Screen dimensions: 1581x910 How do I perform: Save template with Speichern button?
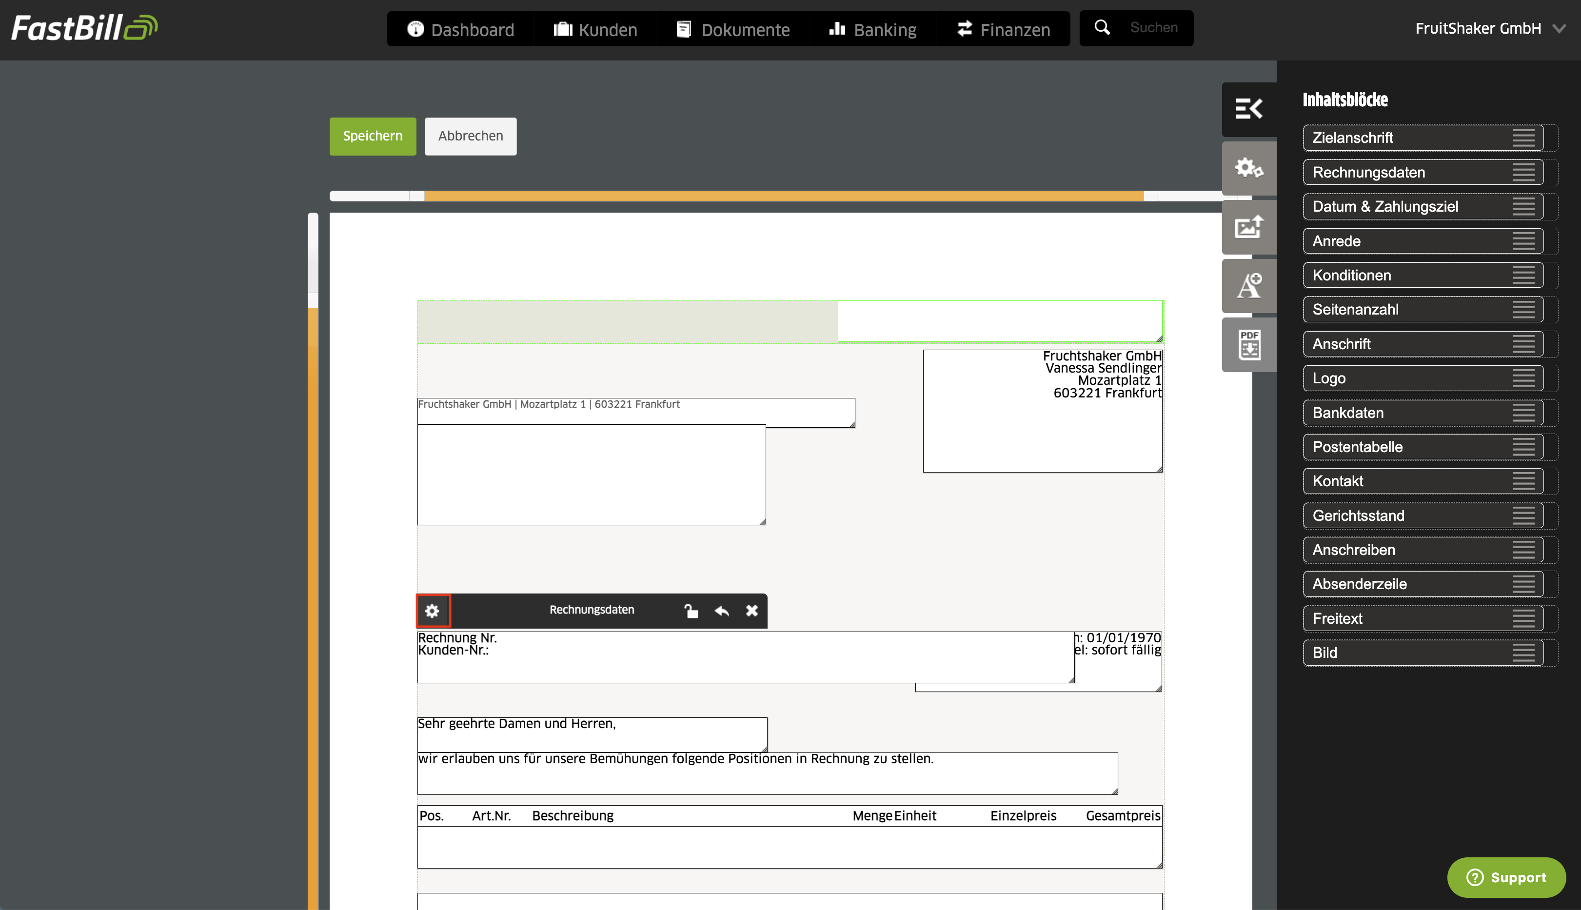click(373, 136)
